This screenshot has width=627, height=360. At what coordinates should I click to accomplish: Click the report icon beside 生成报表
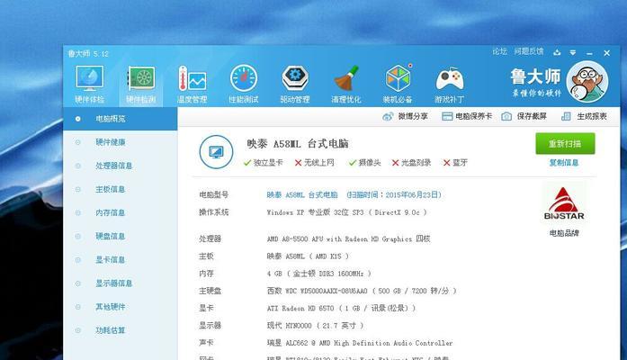[x=566, y=116]
